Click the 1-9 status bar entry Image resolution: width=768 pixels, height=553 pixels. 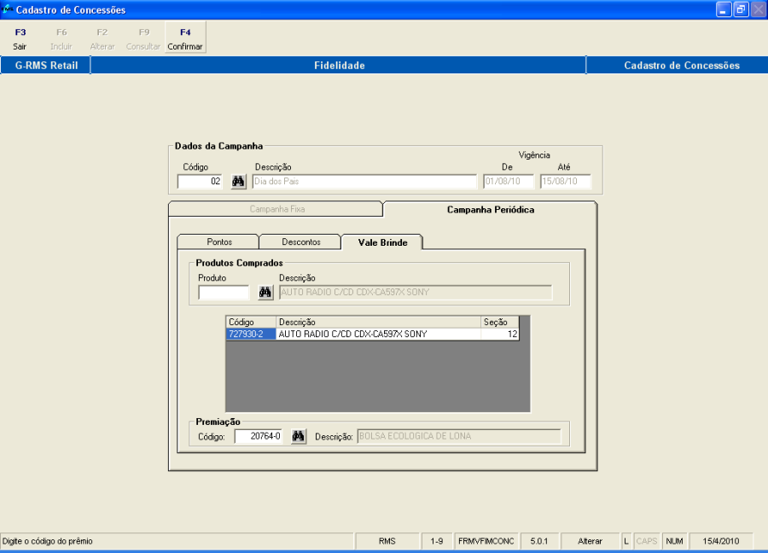pyautogui.click(x=437, y=541)
